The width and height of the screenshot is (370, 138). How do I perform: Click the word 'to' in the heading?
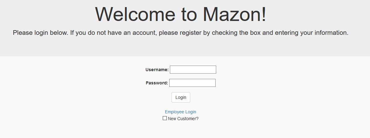(189, 14)
